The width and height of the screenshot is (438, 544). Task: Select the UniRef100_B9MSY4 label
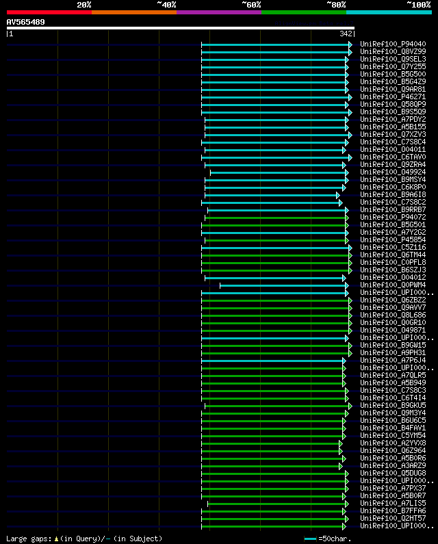click(x=393, y=180)
